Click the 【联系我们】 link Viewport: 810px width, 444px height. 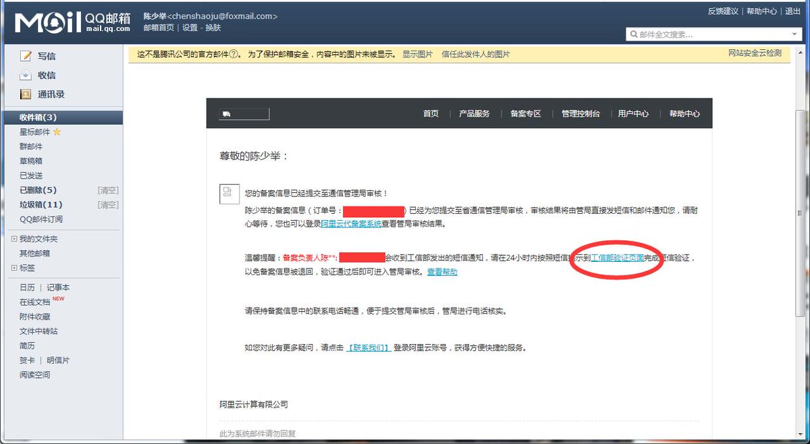coord(369,348)
